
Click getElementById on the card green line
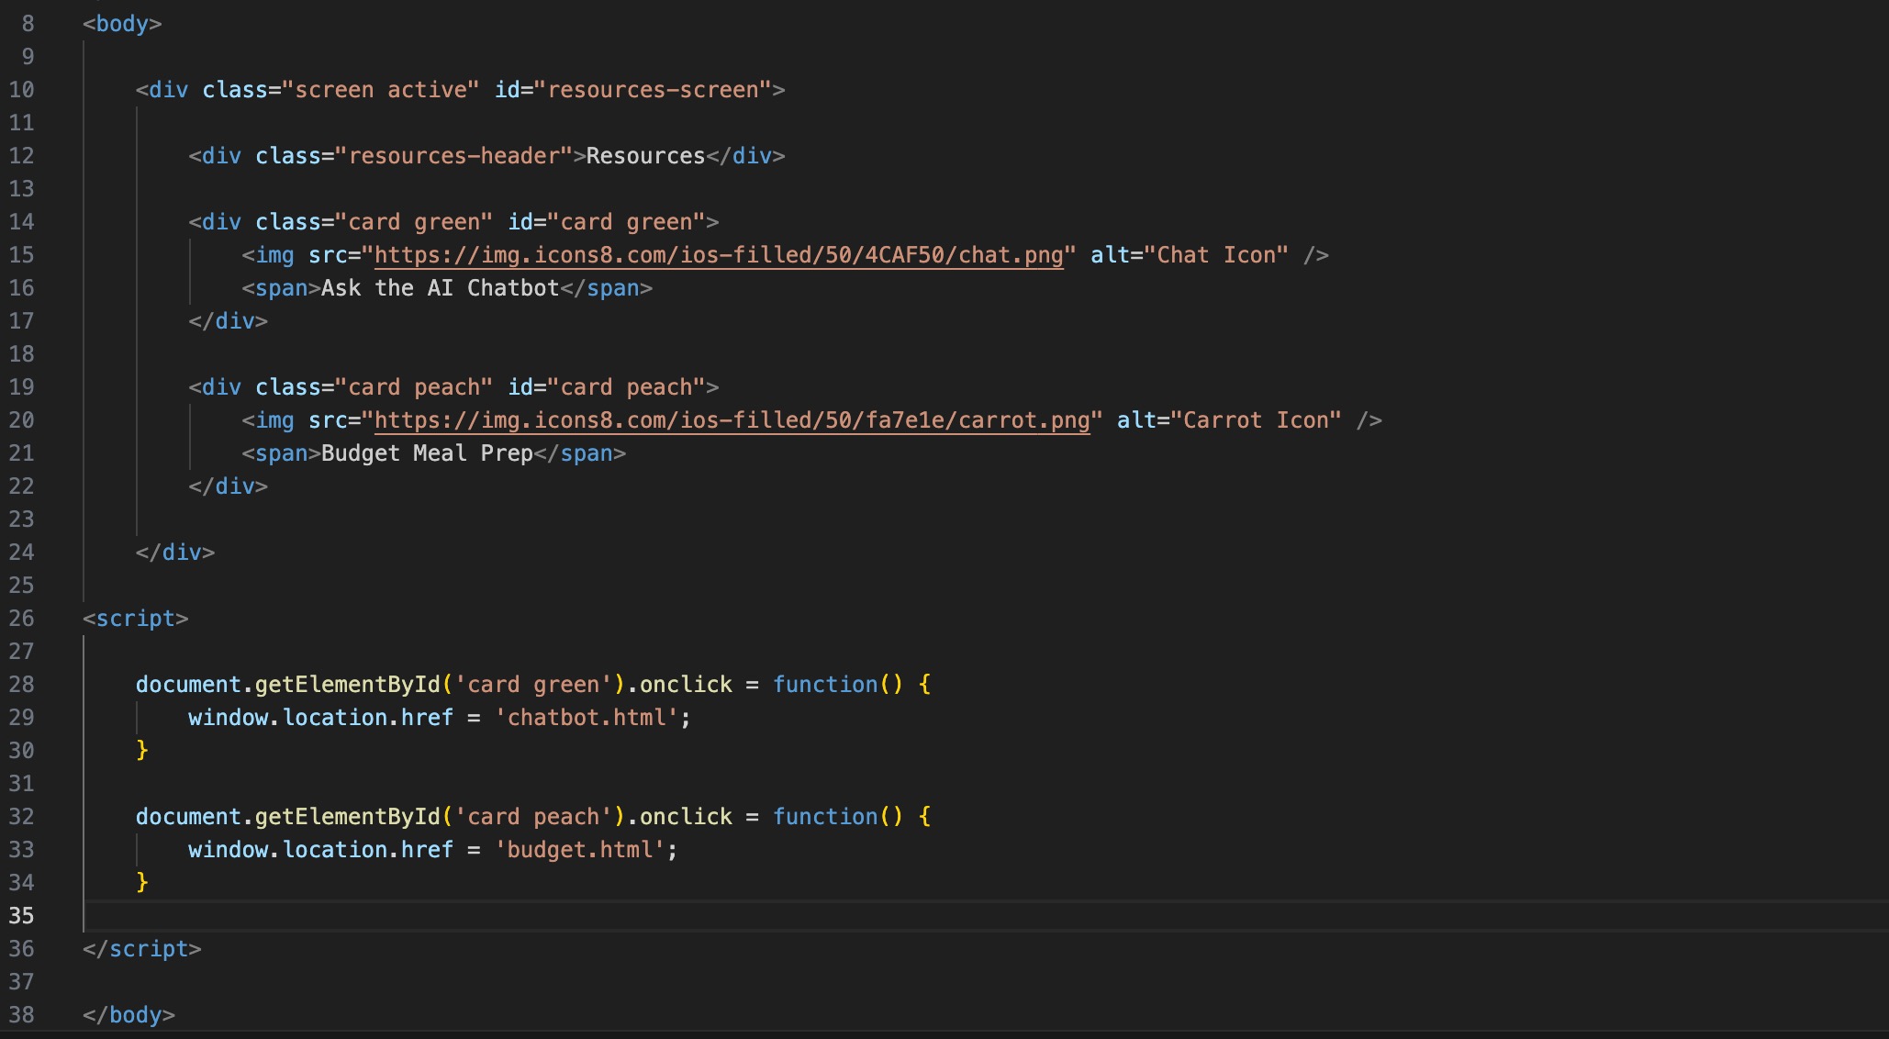[x=347, y=685]
